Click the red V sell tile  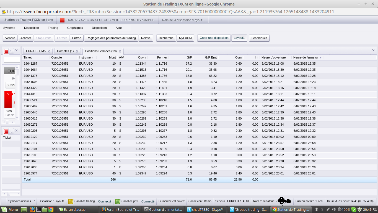click(8, 99)
